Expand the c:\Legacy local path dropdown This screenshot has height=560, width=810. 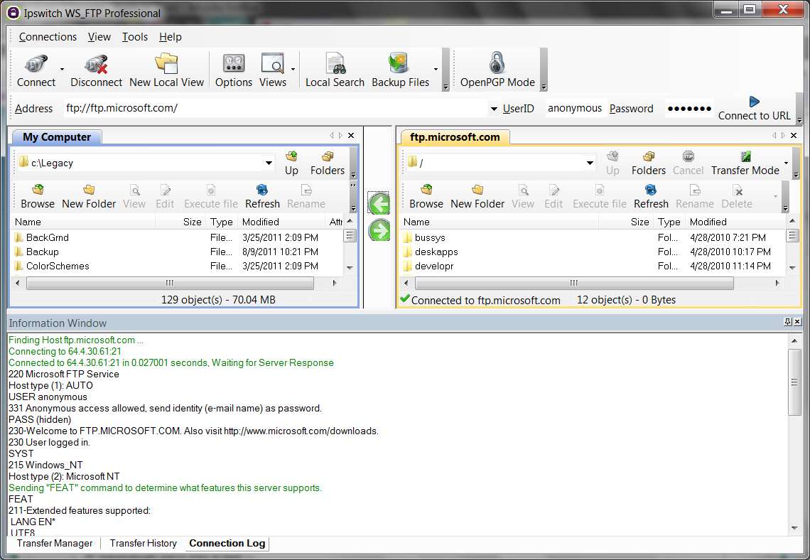coord(269,163)
